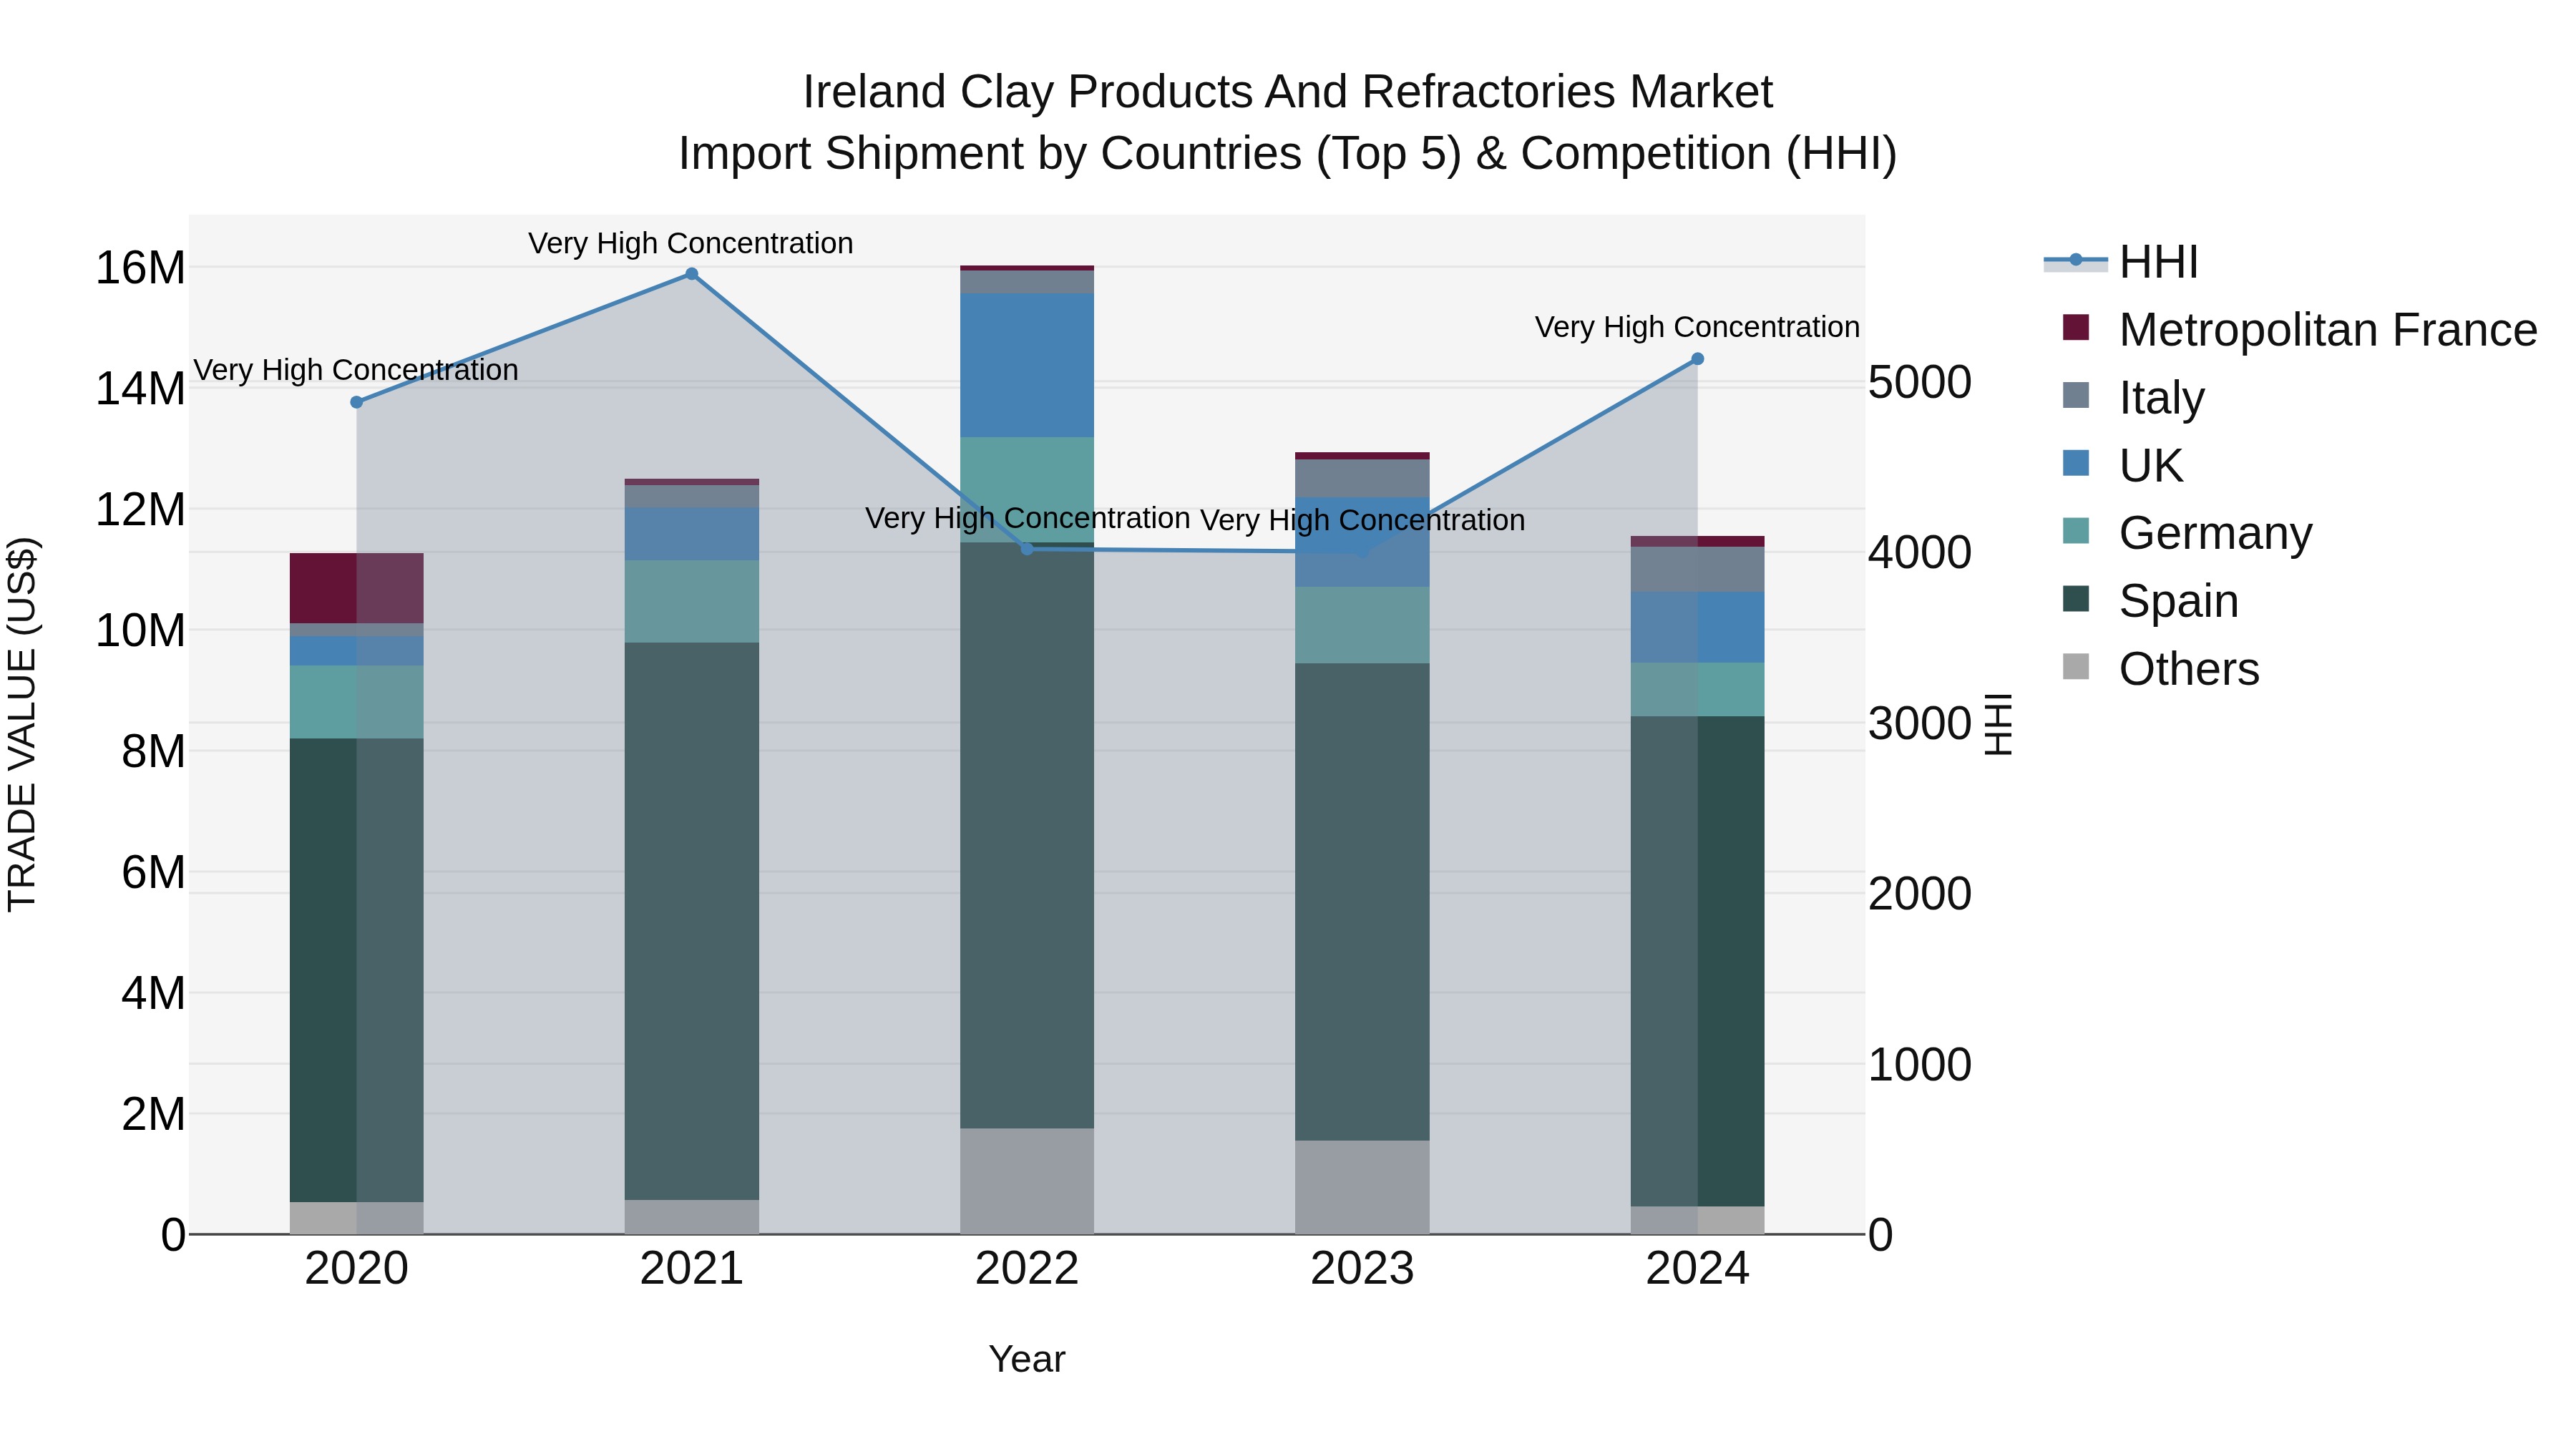Image resolution: width=2576 pixels, height=1449 pixels.
Task: Click the 2020 x-axis label
Action: pos(357,1269)
